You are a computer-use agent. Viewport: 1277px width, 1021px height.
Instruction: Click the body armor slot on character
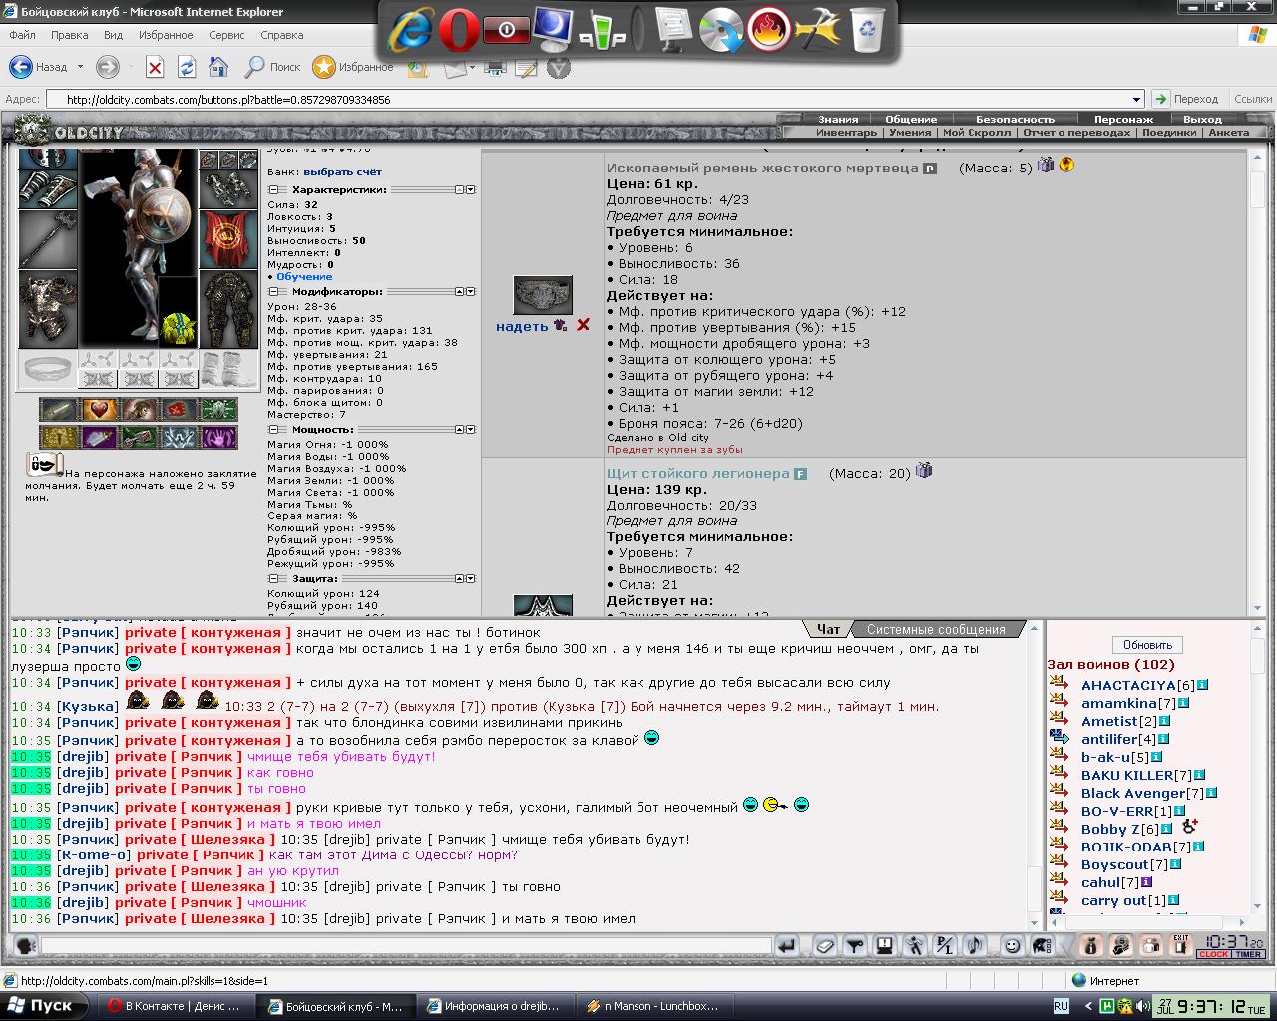point(47,310)
